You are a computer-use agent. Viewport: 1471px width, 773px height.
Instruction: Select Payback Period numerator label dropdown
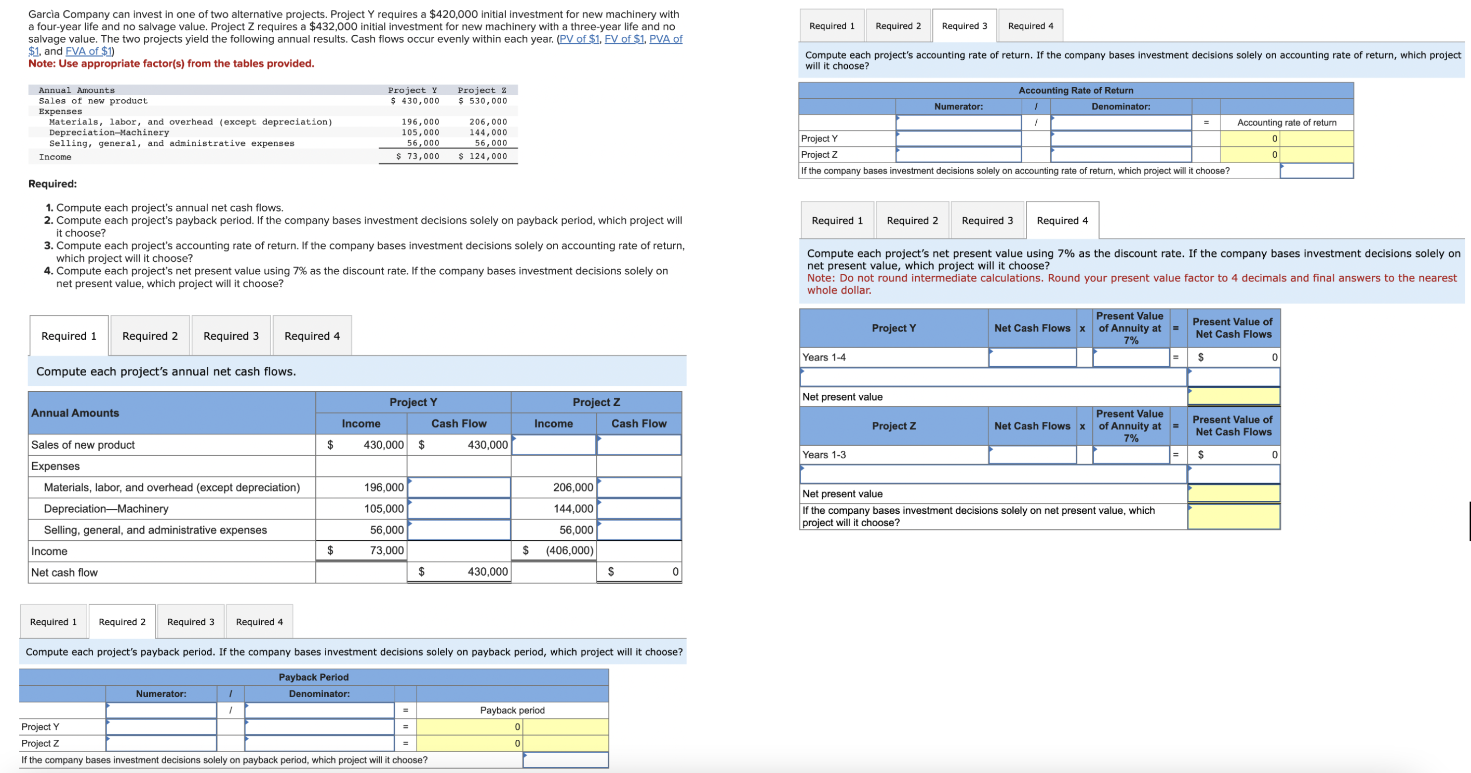click(162, 710)
